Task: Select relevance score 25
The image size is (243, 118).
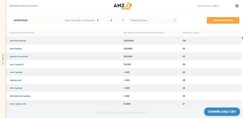Action: (184, 96)
